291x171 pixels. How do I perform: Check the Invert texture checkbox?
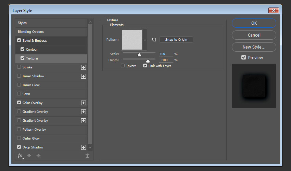tap(123, 66)
